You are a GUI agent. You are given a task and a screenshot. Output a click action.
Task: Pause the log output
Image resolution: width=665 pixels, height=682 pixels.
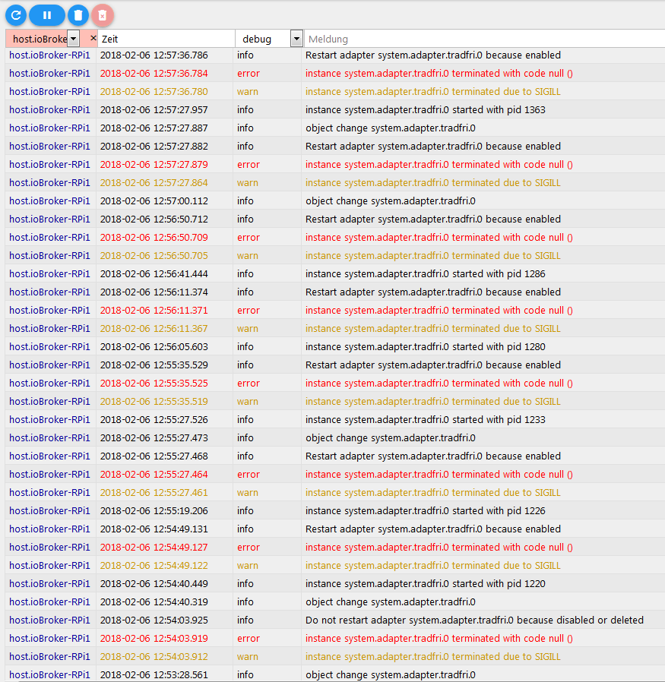point(47,14)
